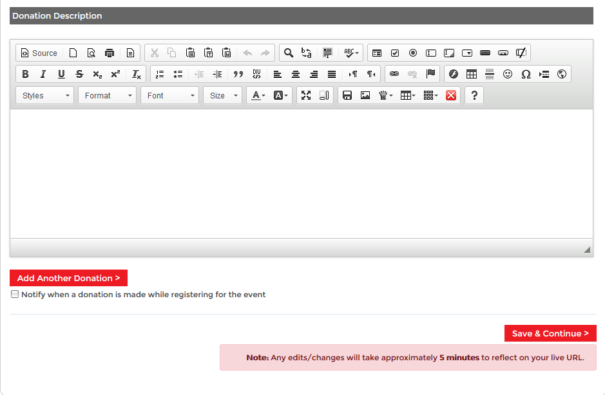The height and width of the screenshot is (395, 605).
Task: Insert a special character with Omega icon
Action: pyautogui.click(x=526, y=74)
